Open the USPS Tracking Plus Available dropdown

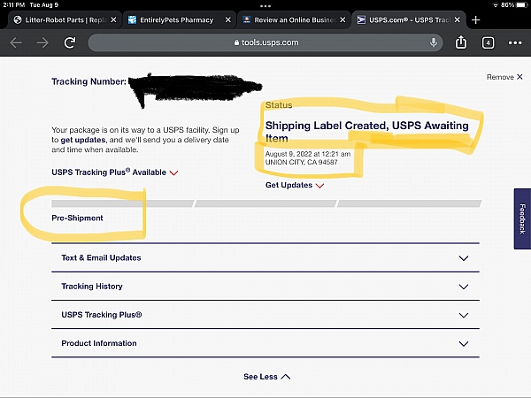click(115, 172)
